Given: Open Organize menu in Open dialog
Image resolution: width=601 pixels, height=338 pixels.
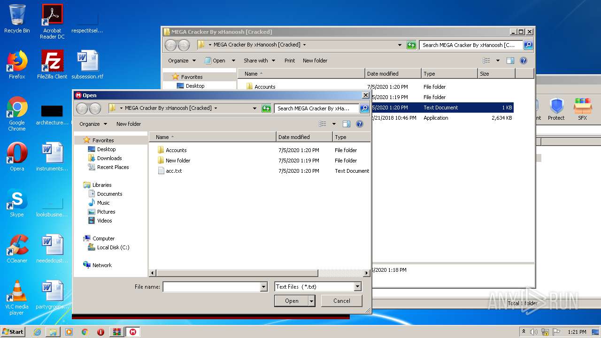Looking at the screenshot, I should tap(93, 124).
